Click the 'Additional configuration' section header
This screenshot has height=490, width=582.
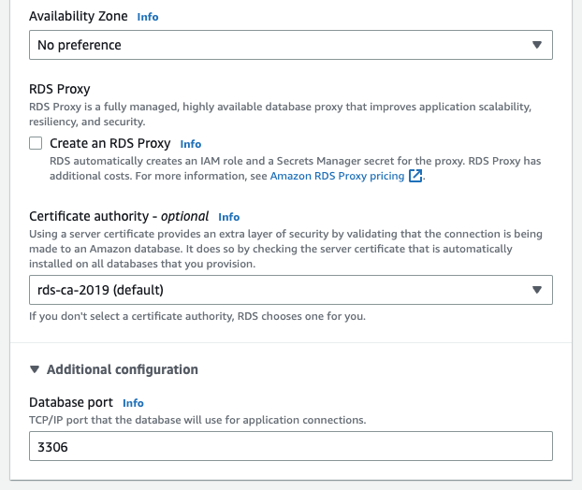tap(123, 369)
